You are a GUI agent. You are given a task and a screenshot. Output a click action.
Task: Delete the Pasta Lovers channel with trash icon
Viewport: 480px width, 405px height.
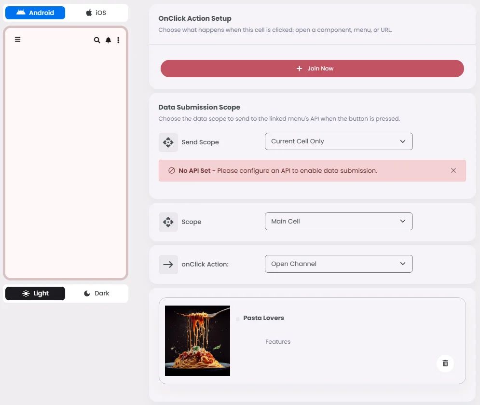445,363
